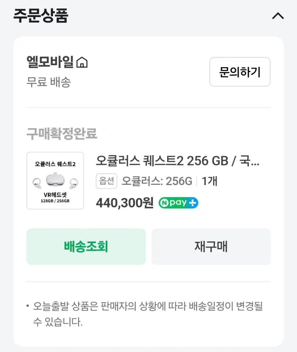This screenshot has width=297, height=352.
Task: Tap the 옵션 badge
Action: pyautogui.click(x=107, y=181)
